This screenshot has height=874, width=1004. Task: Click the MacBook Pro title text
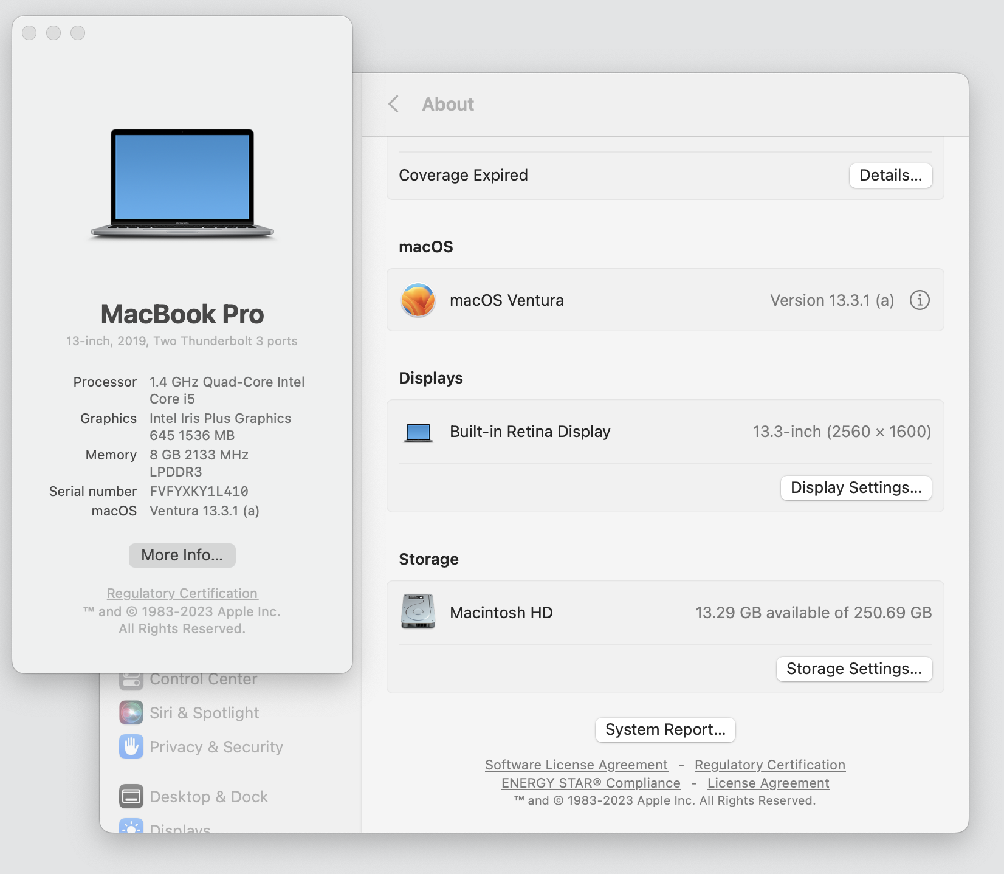coord(182,314)
